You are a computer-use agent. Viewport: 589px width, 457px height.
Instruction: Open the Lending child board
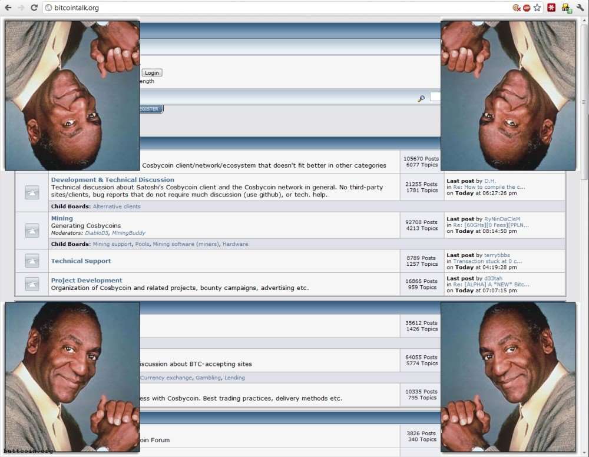[234, 378]
